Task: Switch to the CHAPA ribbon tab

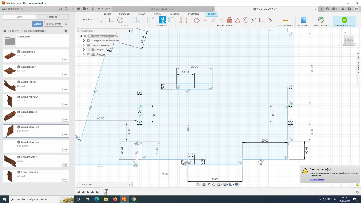Action: [x=157, y=14]
